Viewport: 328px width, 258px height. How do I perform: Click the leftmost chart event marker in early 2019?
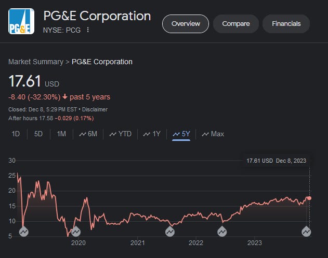coord(24,232)
